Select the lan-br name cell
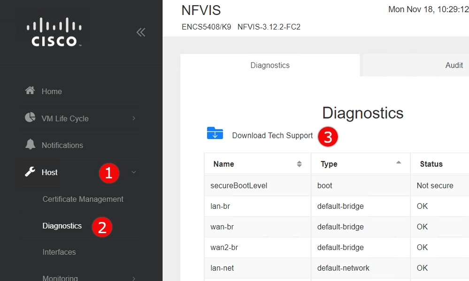The width and height of the screenshot is (469, 281). [x=258, y=206]
